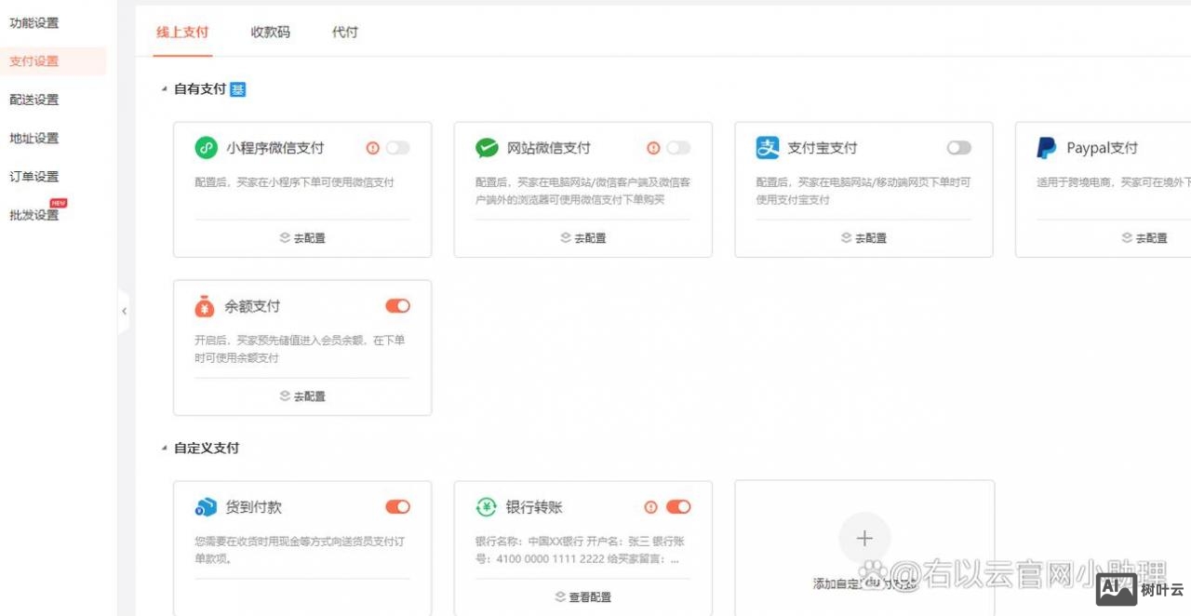This screenshot has height=616, width=1191.
Task: Click the warning icon beside 小程序微信支付
Action: point(373,147)
